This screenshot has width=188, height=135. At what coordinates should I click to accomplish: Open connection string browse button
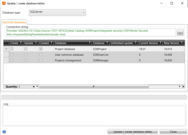pos(180,33)
